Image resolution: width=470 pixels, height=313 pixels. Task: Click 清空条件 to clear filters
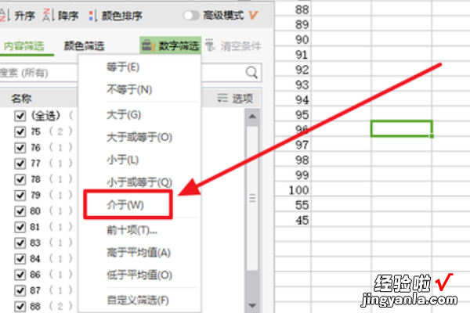(x=233, y=45)
